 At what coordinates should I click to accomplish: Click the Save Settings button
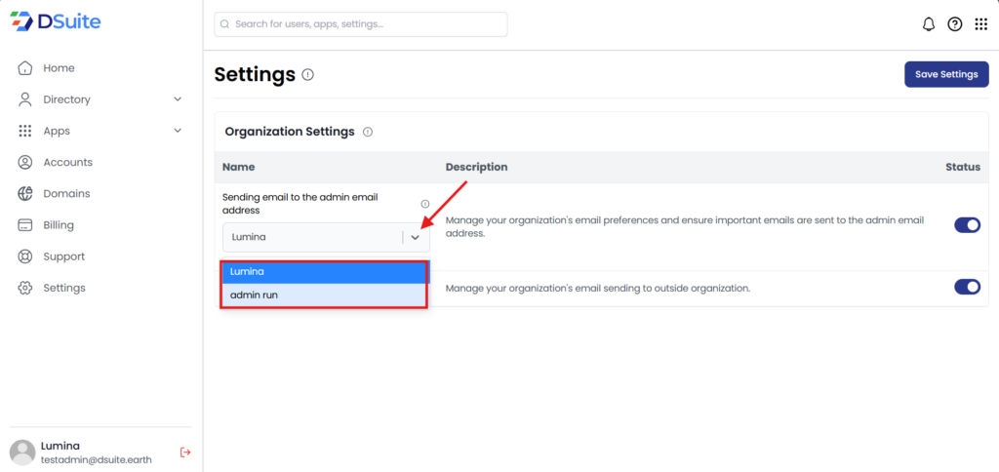(x=946, y=74)
